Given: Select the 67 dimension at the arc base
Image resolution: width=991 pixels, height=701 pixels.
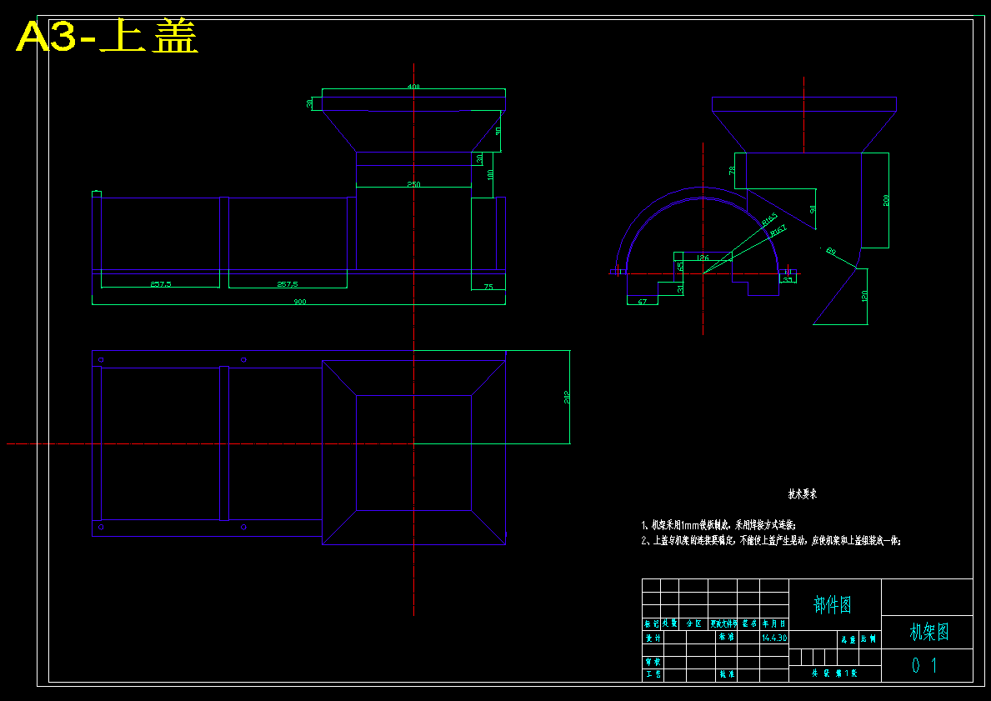Looking at the screenshot, I should point(642,302).
